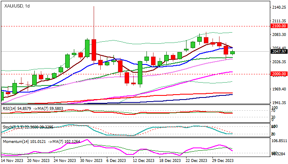The width and height of the screenshot is (288, 164).
Task: Click the 18 Dec 2023 date label
Action: [x=171, y=161]
